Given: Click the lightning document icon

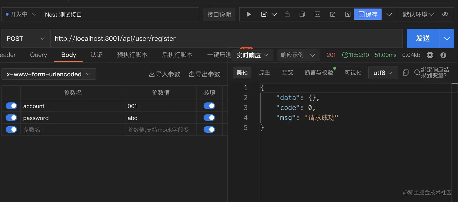Looking at the screenshot, I should (348, 14).
